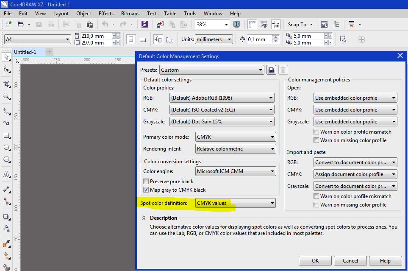408x271 pixels.
Task: Select the Artistic Media tool
Action: (x=6, y=123)
